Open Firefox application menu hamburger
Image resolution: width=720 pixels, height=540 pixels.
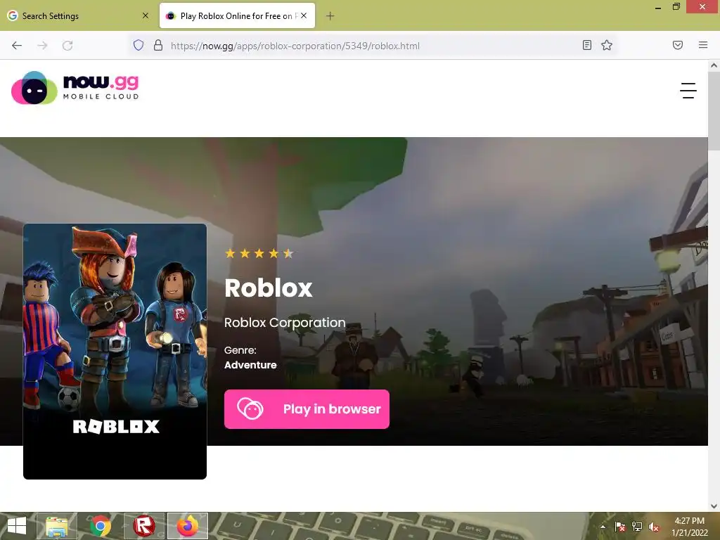pos(703,45)
